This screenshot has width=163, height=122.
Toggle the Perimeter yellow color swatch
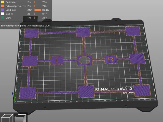click(3, 2)
